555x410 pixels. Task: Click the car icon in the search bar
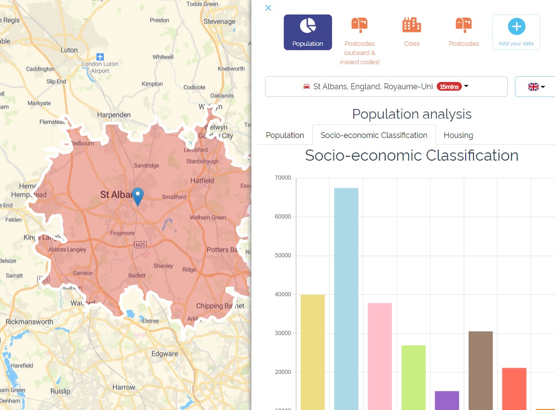pyautogui.click(x=306, y=86)
